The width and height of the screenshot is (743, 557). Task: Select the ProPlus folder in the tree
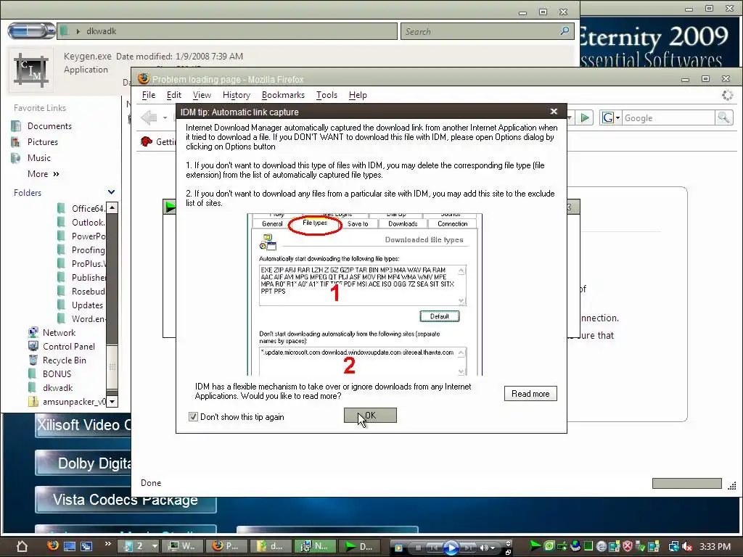[81, 263]
